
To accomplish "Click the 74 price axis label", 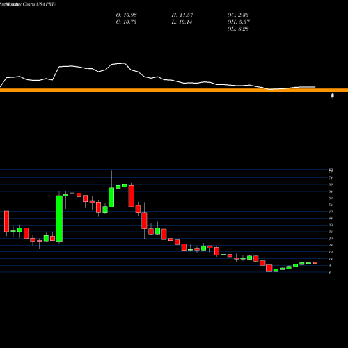I will coord(331,178).
